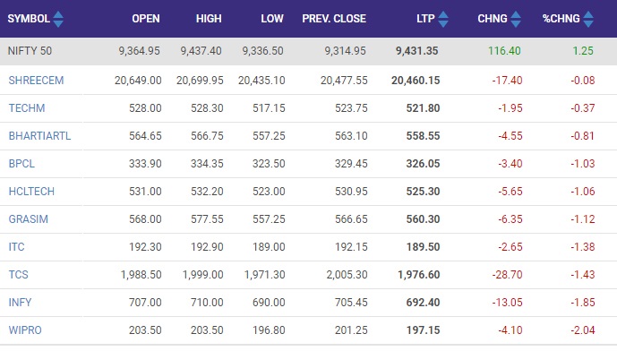Image resolution: width=617 pixels, height=351 pixels.
Task: Open the WIPRO stock link
Action: click(25, 330)
